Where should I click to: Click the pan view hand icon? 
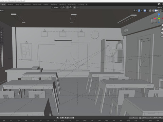(162, 29)
